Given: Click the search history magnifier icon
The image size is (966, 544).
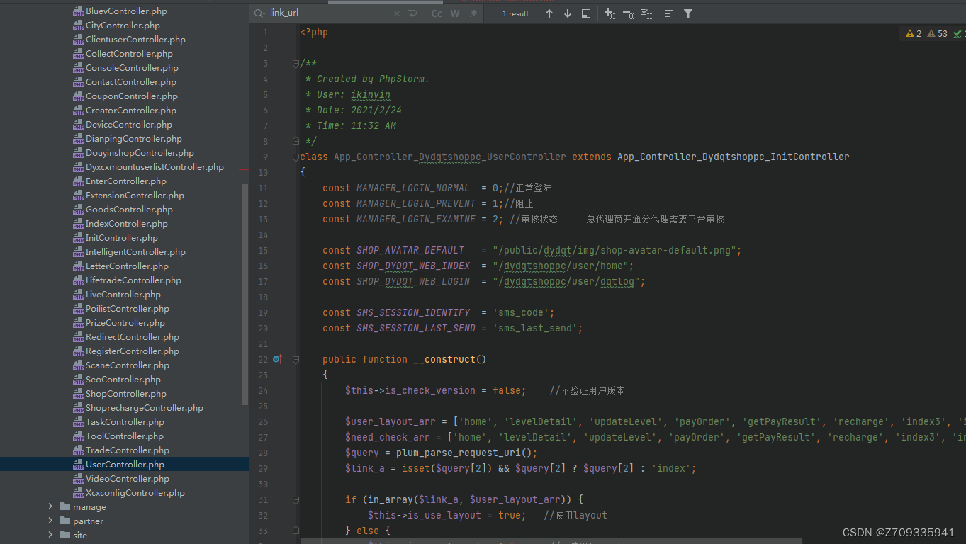Looking at the screenshot, I should [x=260, y=13].
